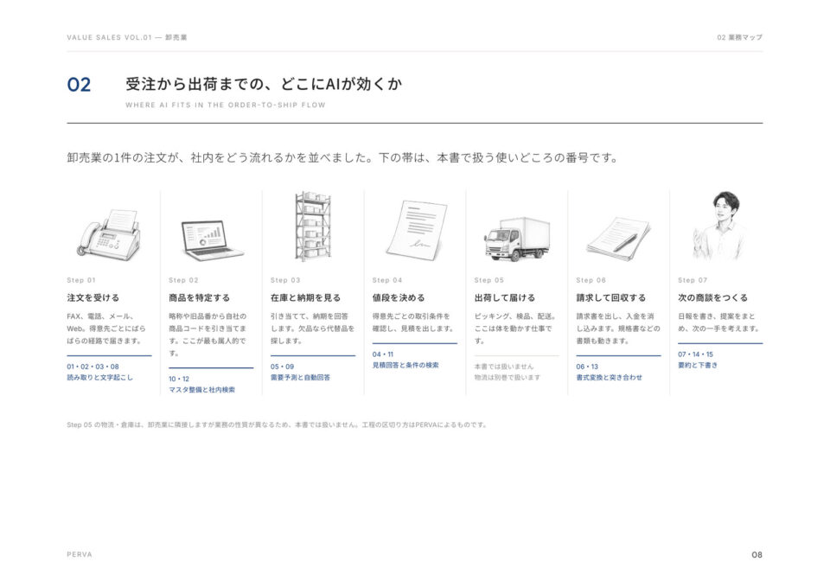
Task: Click the PERVA footer label
Action: tap(80, 554)
